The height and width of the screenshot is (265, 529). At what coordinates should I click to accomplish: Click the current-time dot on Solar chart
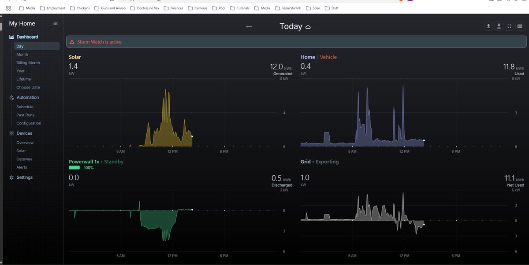[192, 136]
